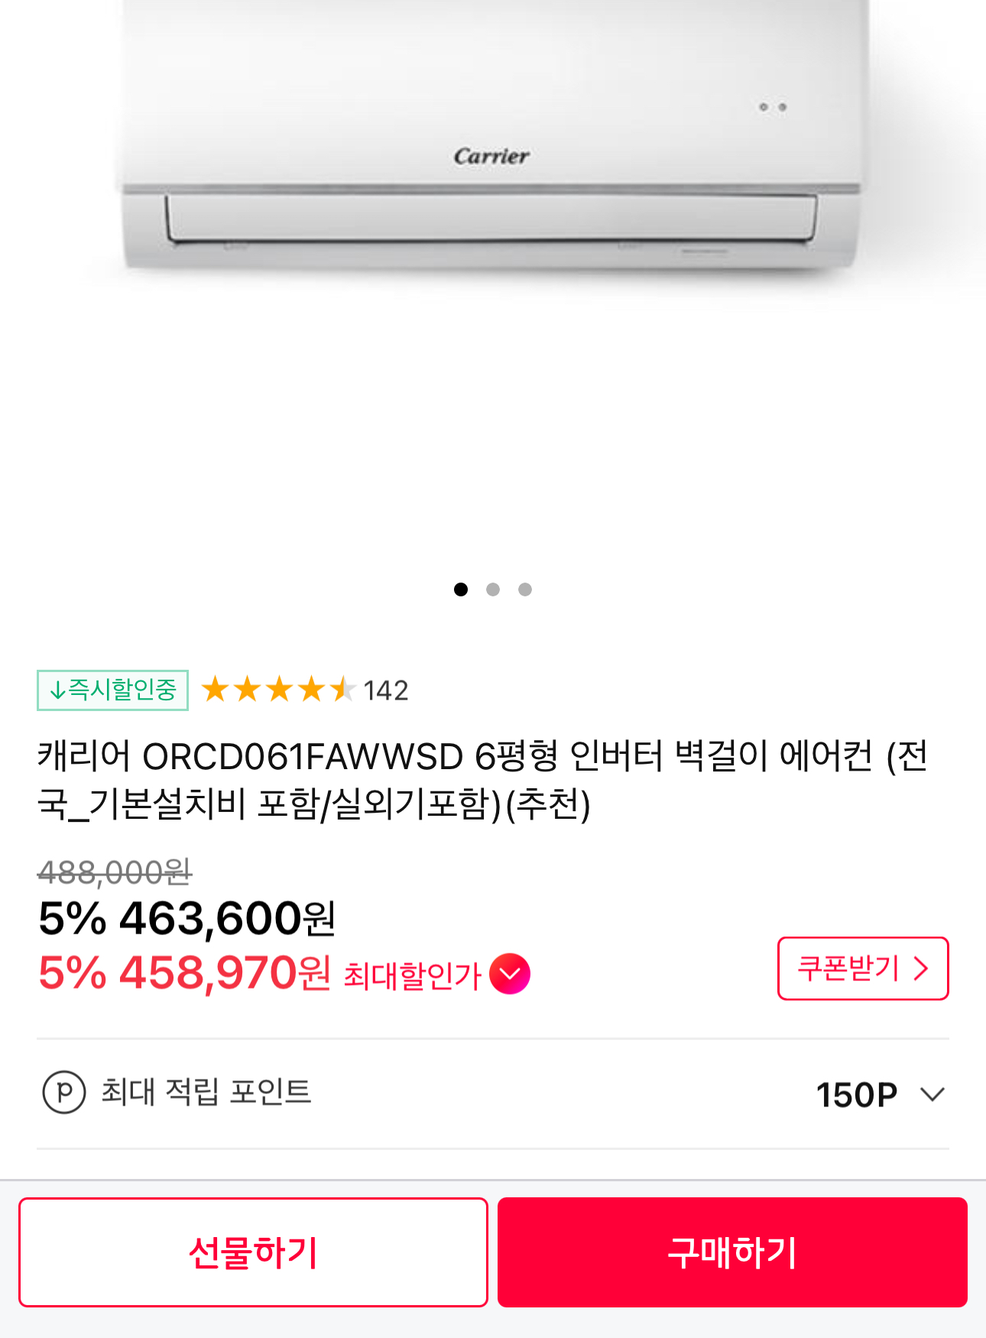The width and height of the screenshot is (986, 1338).
Task: Expand the 150P points chevron
Action: click(x=932, y=1094)
